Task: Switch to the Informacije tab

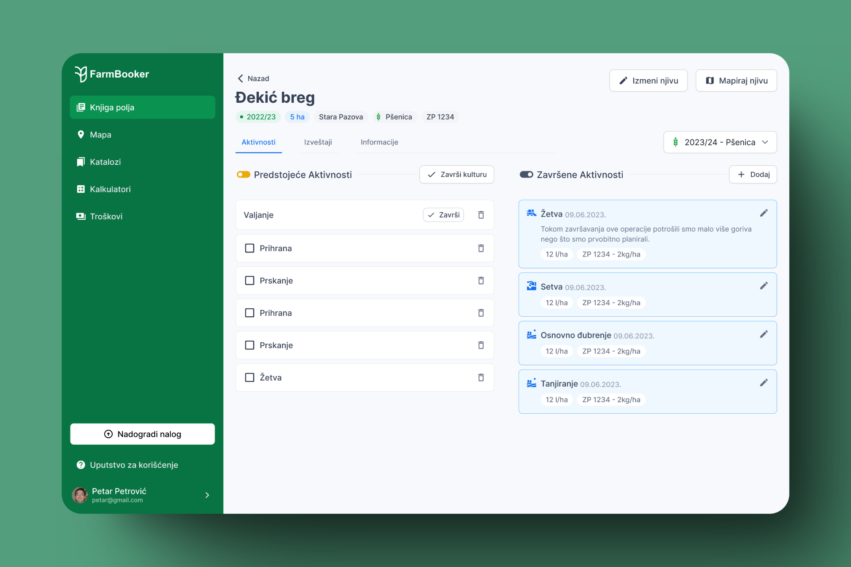Action: (379, 142)
